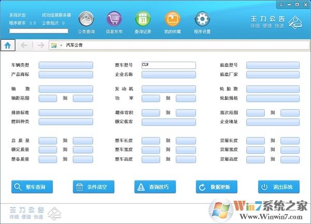The image size is (311, 224).
Task: Click 查询技巧 tips button
Action: click(155, 187)
